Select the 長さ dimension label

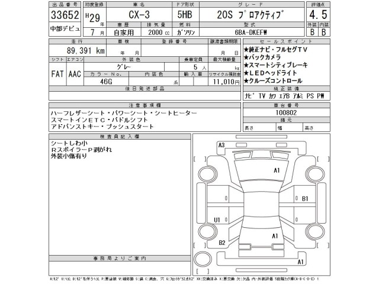coord(249,128)
